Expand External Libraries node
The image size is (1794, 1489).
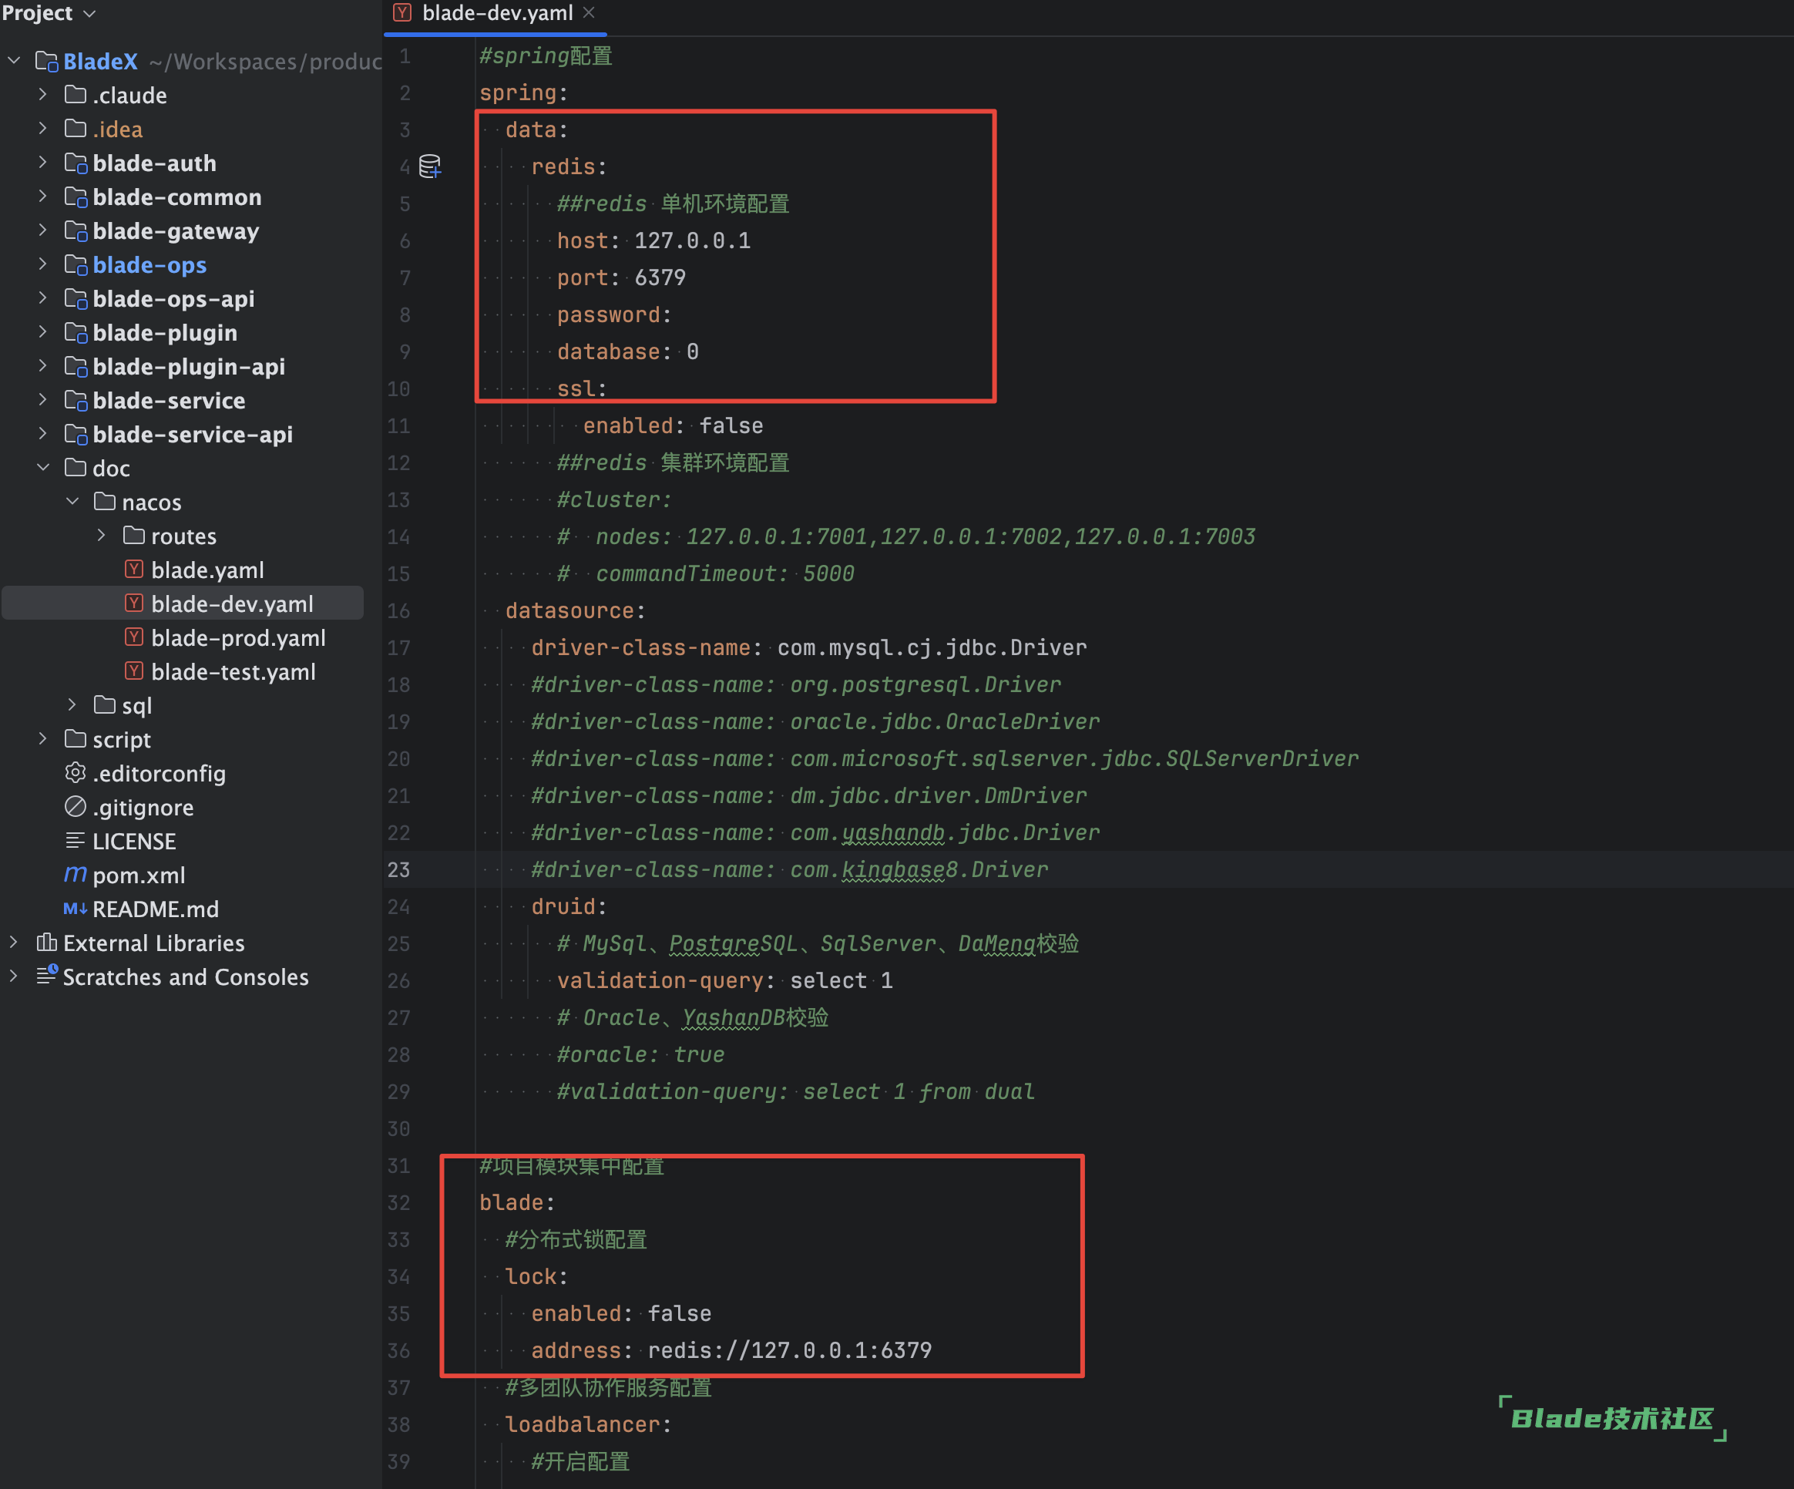[15, 943]
